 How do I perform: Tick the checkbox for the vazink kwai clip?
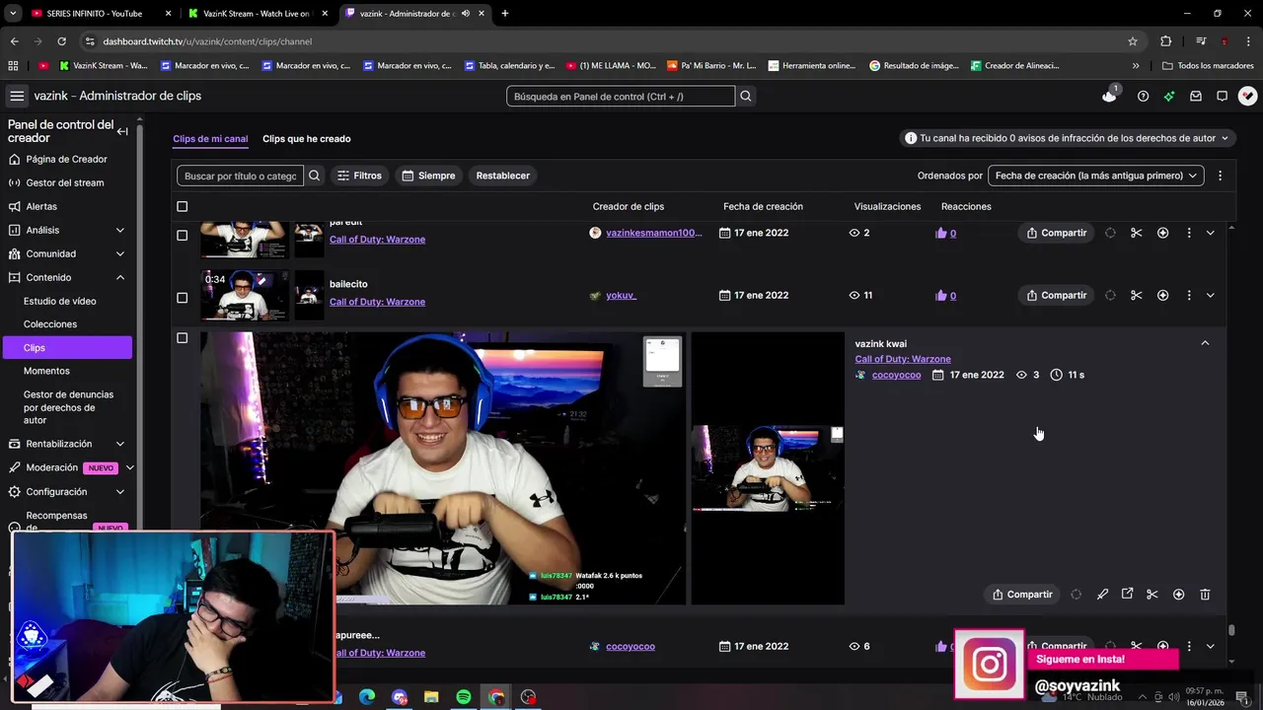pos(182,338)
